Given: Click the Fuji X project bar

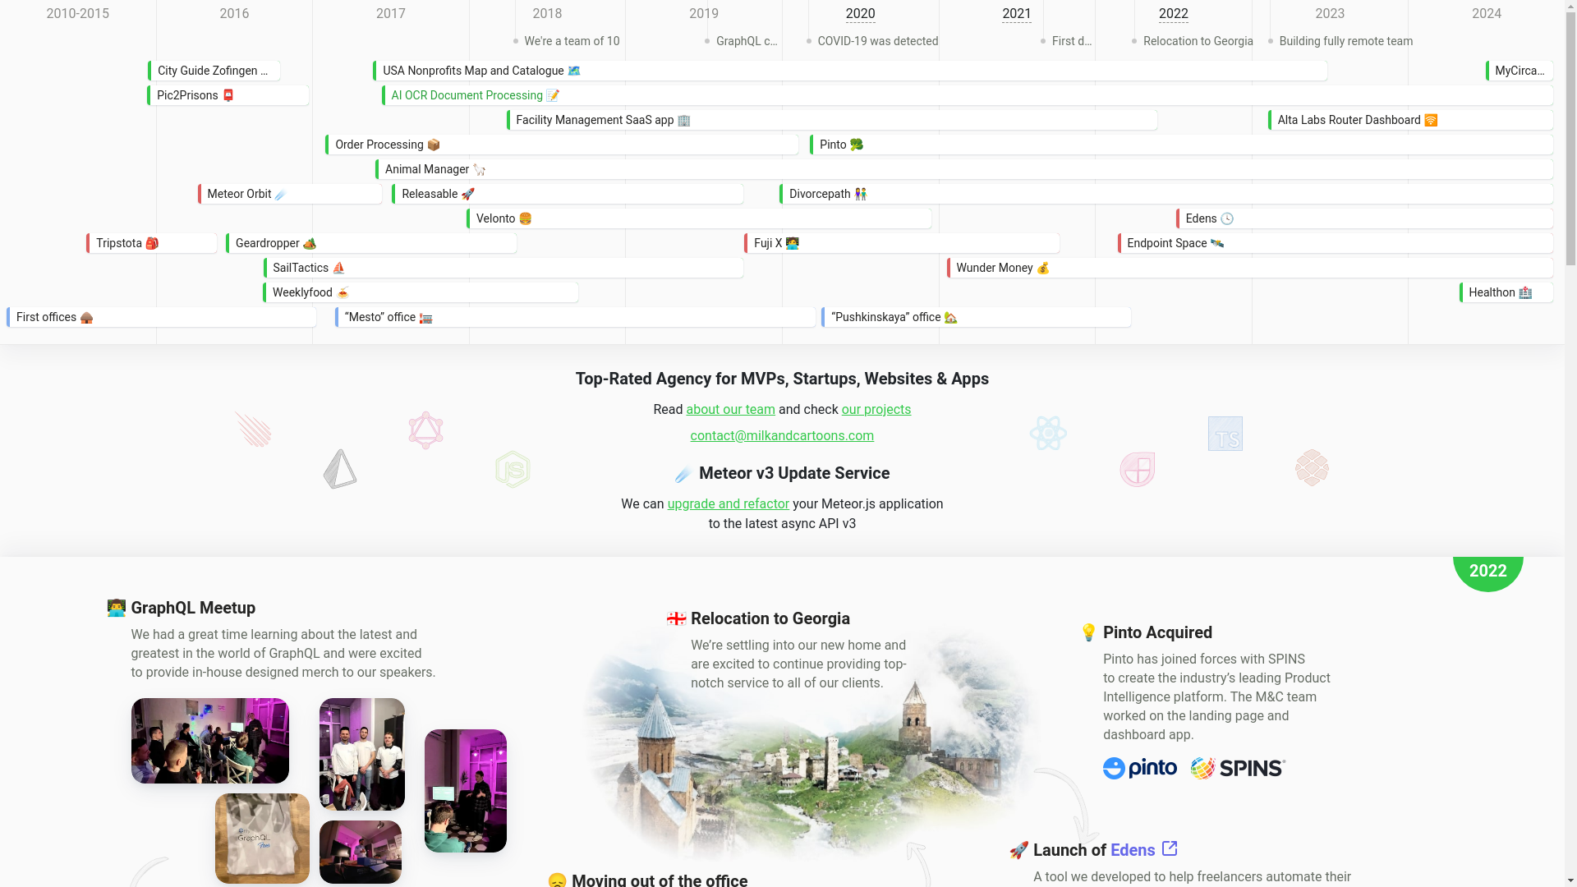Looking at the screenshot, I should coord(902,243).
